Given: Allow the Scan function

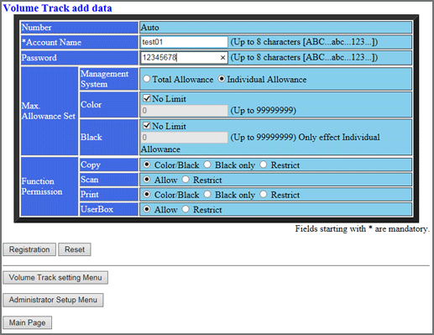Looking at the screenshot, I should (x=147, y=180).
